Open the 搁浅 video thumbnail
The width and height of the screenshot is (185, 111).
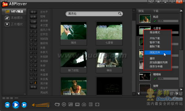73,30
